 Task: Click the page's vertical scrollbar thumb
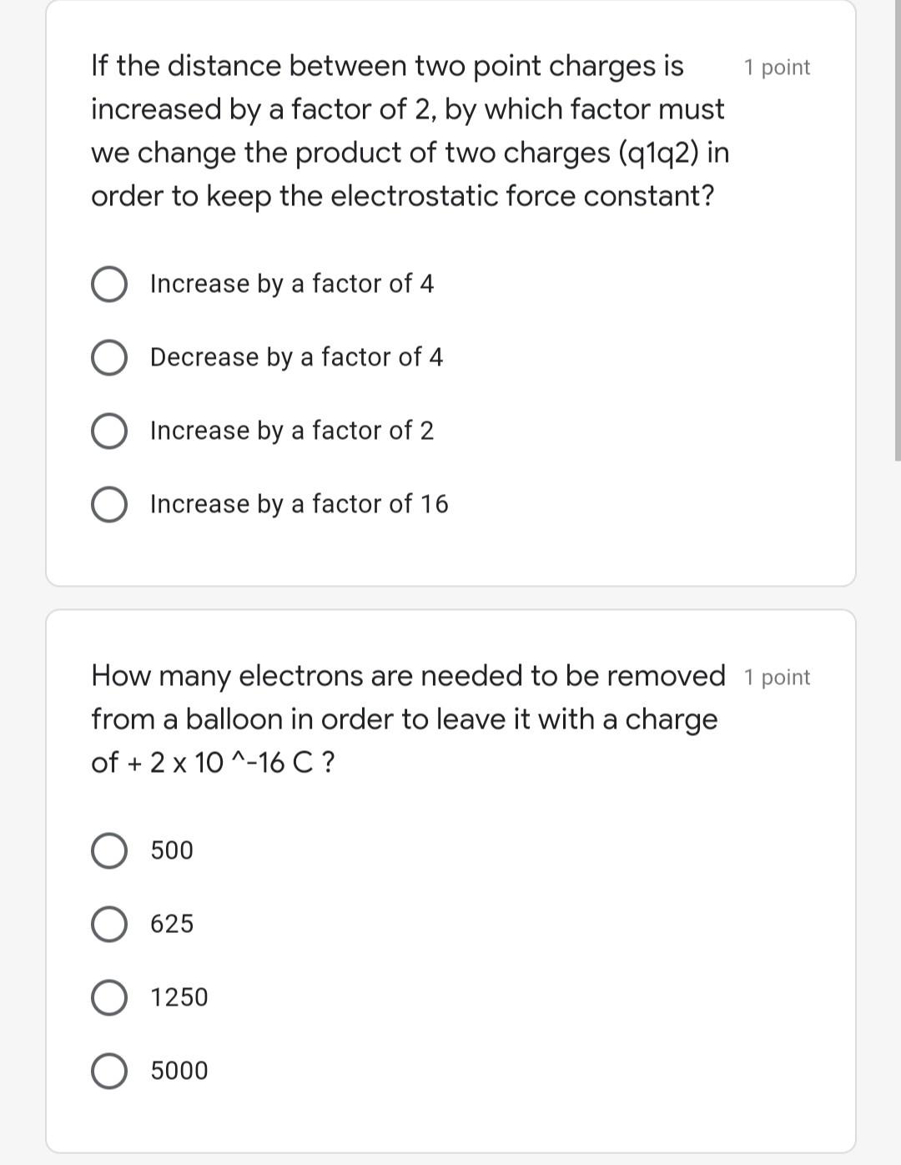click(898, 230)
